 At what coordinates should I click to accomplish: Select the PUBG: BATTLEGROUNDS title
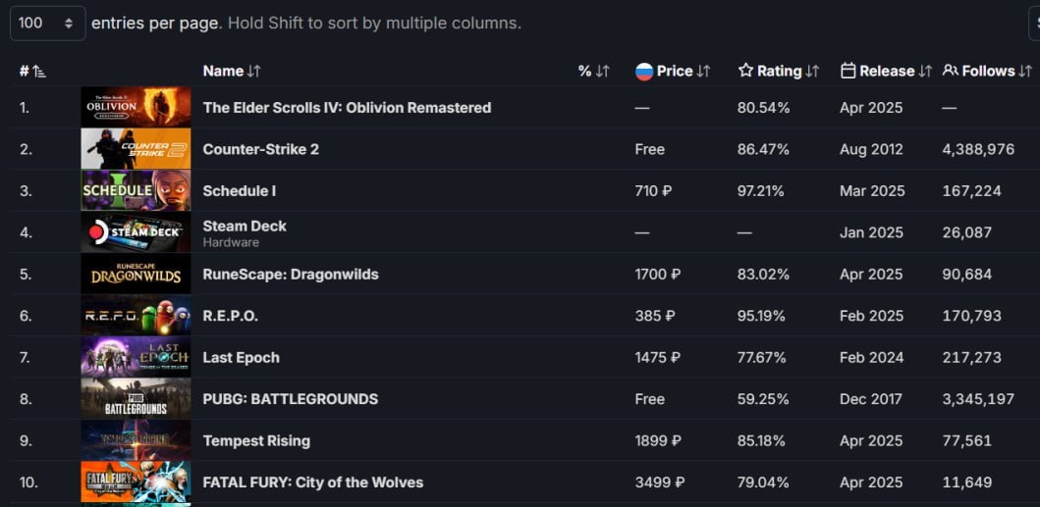290,399
